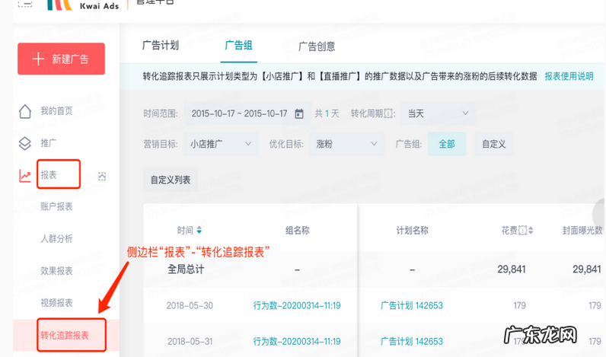Click the 2018-05-30 date cell
This screenshot has width=606, height=357.
coord(190,305)
